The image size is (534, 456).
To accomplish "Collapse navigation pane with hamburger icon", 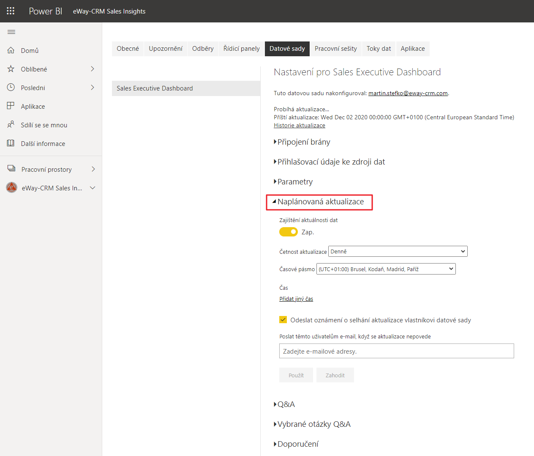I will (x=11, y=32).
